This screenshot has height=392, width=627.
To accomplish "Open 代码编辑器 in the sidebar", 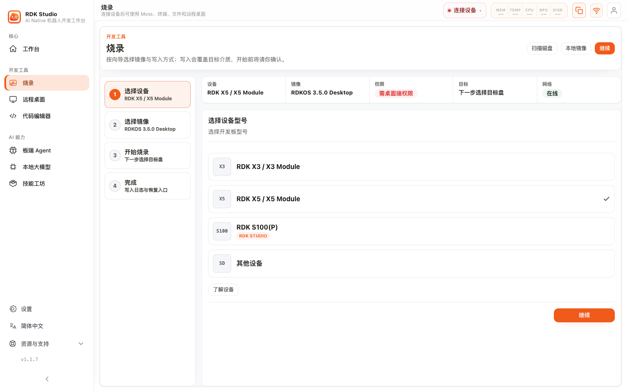I will coord(47,116).
